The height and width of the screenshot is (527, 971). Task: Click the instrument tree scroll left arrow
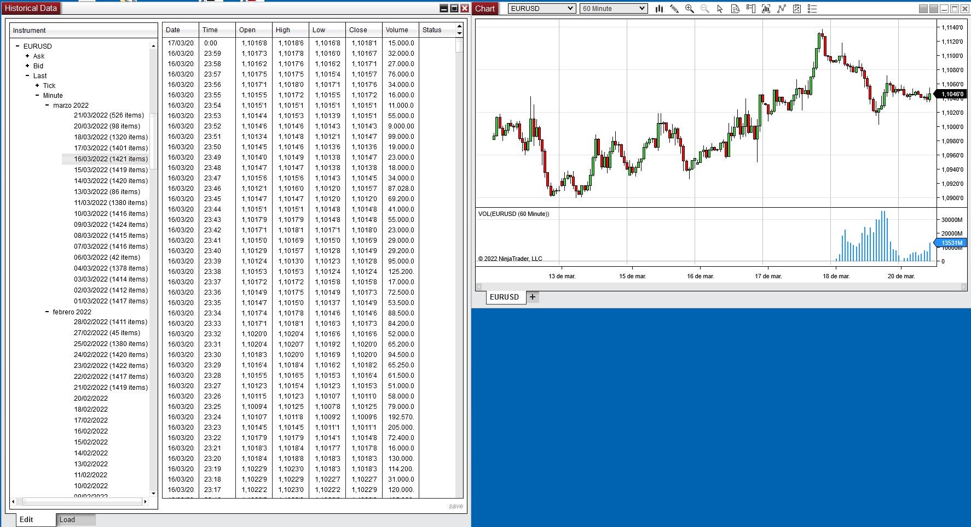point(13,502)
